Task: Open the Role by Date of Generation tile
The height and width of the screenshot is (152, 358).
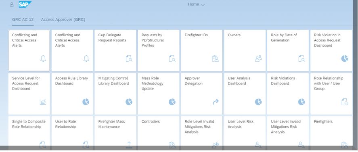Action: 288,50
